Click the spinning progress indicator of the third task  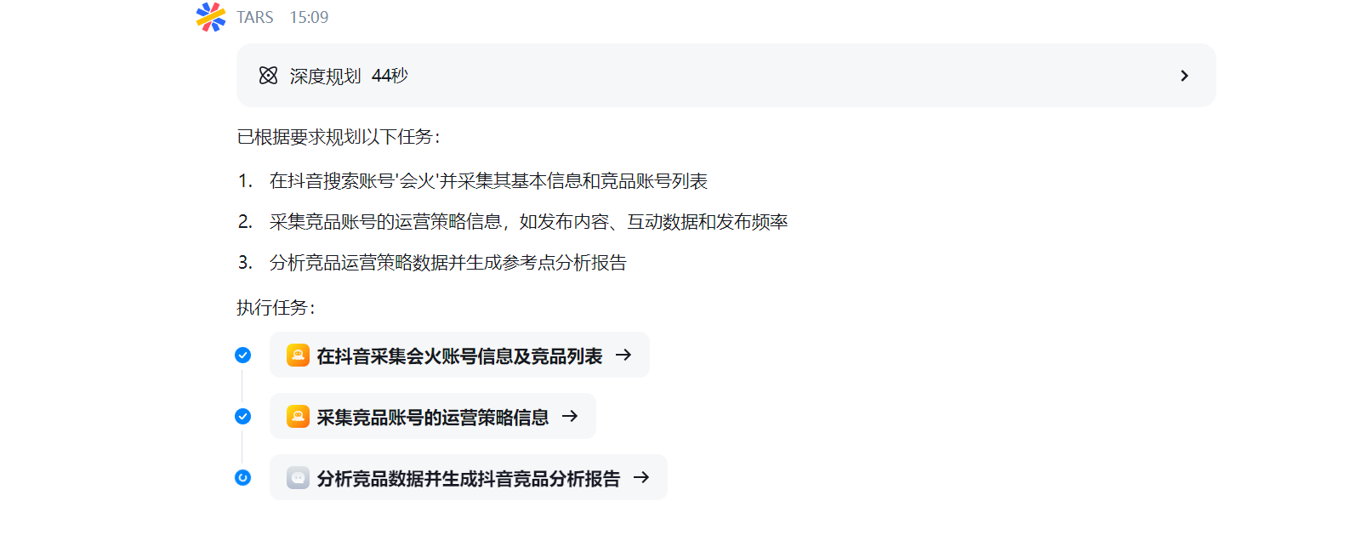coord(243,478)
